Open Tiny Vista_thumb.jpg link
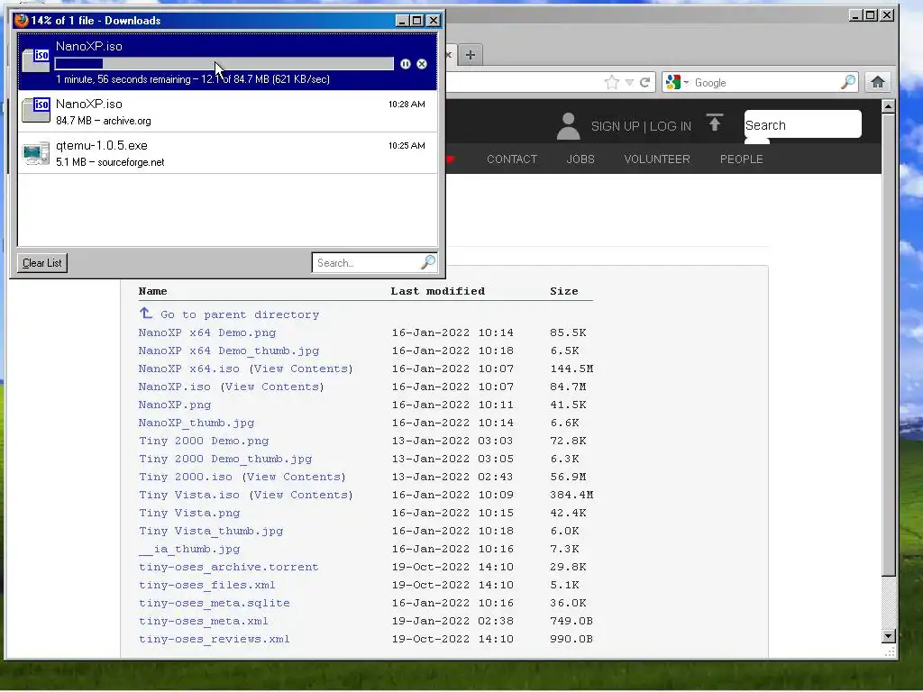Screen dimensions: 923x692 coord(211,531)
